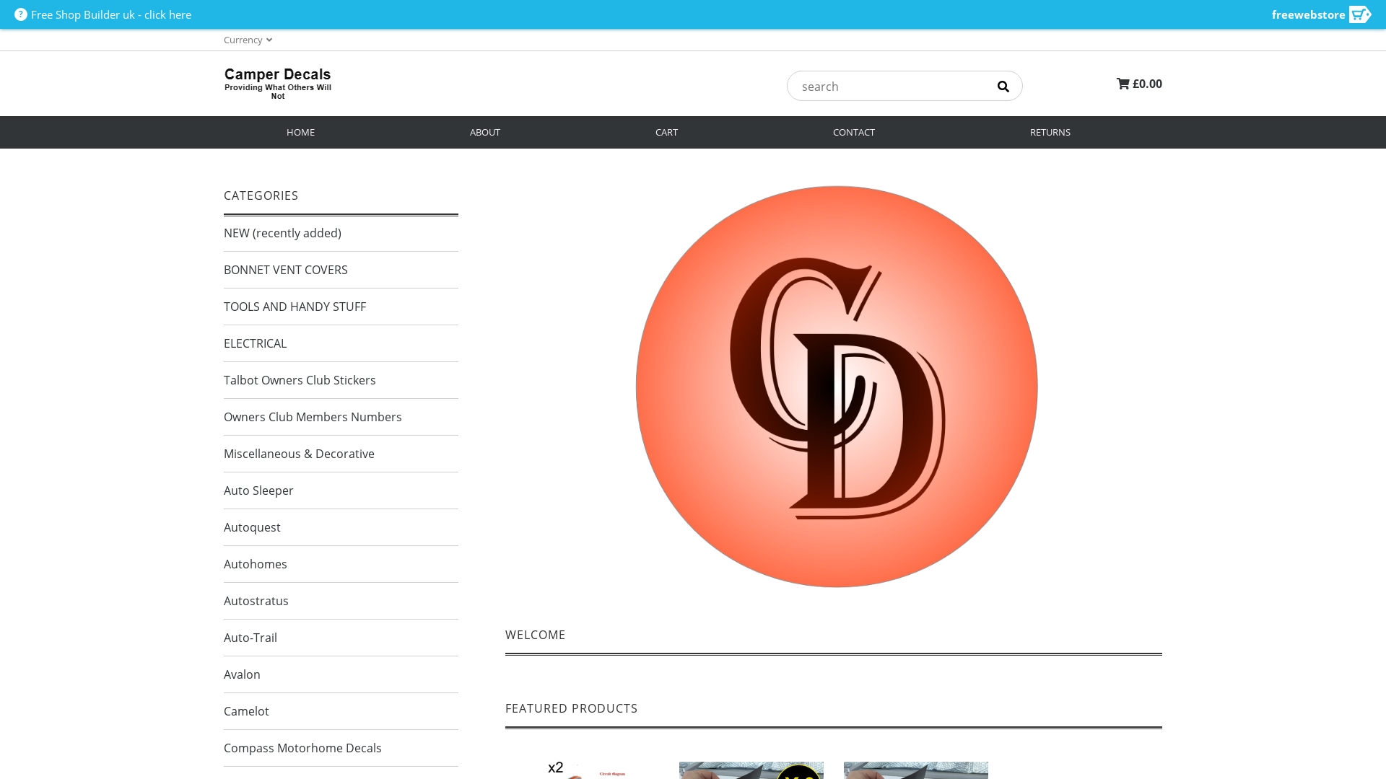Screen dimensions: 1386x779
Task: View the RETURNS page
Action: 1050,132
